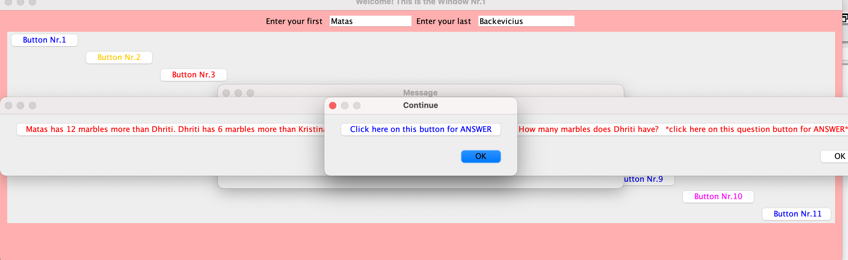Click the blue OK button in Continue dialog
The height and width of the screenshot is (260, 848).
click(481, 156)
